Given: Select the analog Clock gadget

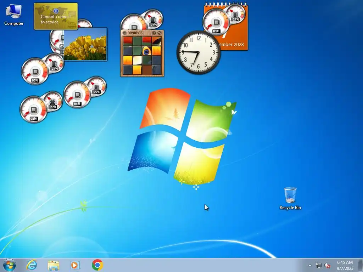Looking at the screenshot, I should (x=199, y=52).
